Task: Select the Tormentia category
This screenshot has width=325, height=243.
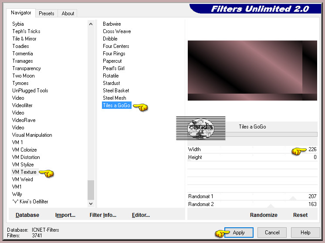Action: 23,54
